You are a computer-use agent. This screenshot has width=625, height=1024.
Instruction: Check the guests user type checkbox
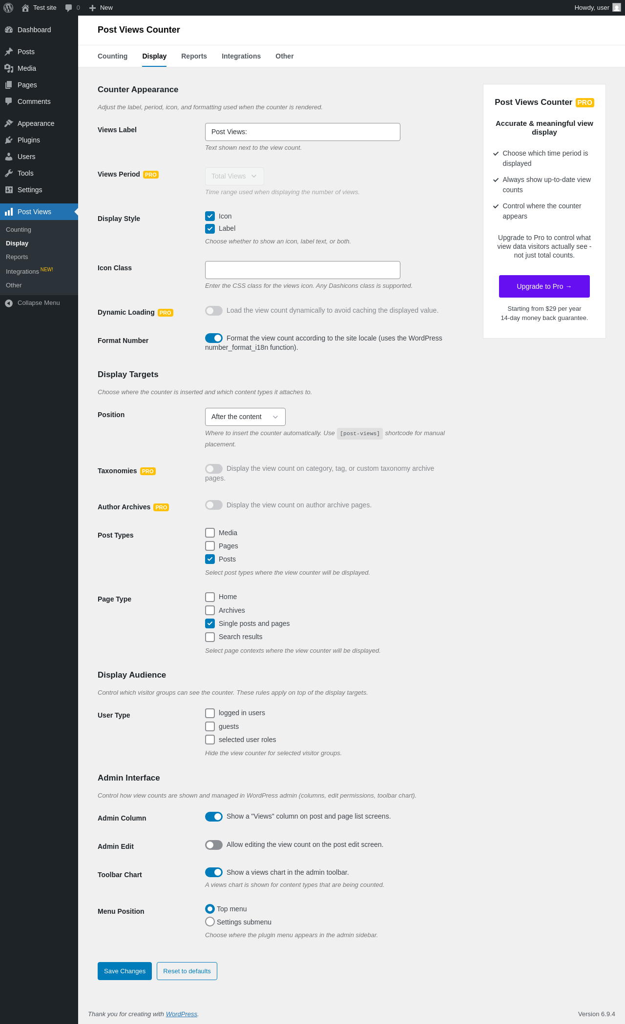[210, 726]
